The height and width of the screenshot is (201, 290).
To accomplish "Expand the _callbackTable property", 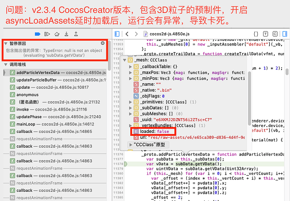I will (130, 66).
